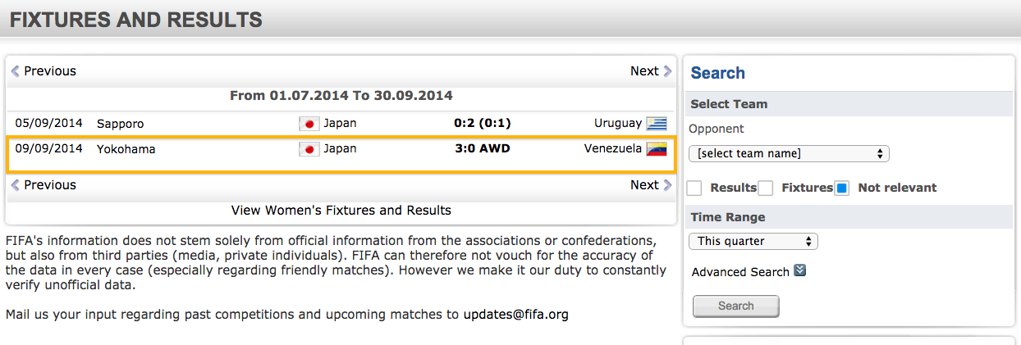Expand Advanced Search arrow

click(800, 270)
